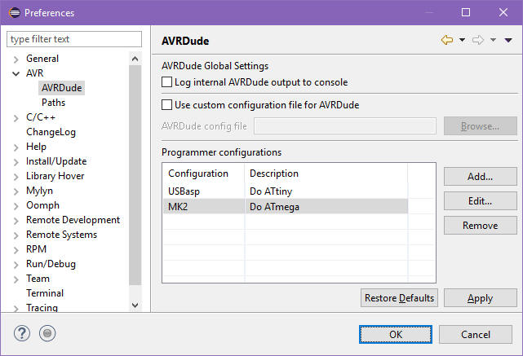523x356 pixels.
Task: Select the Terminal preferences entry
Action: pyautogui.click(x=45, y=293)
